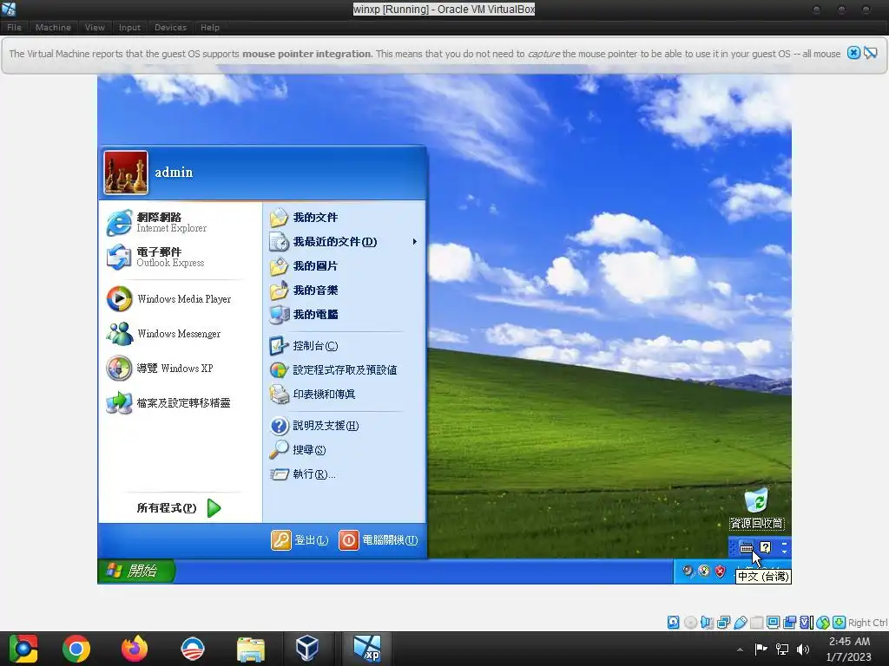Select the 資源回收筒 Recycle Bin desktop icon
The height and width of the screenshot is (666, 889).
pos(756,509)
